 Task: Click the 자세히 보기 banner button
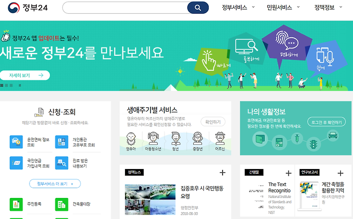(x=25, y=75)
